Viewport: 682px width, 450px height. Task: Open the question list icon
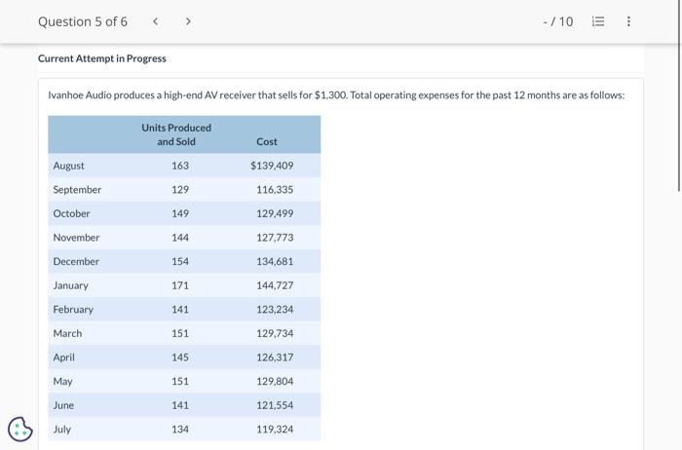coord(598,21)
